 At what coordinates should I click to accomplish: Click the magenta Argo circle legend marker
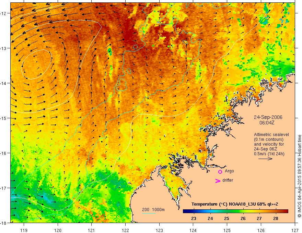click(x=220, y=172)
